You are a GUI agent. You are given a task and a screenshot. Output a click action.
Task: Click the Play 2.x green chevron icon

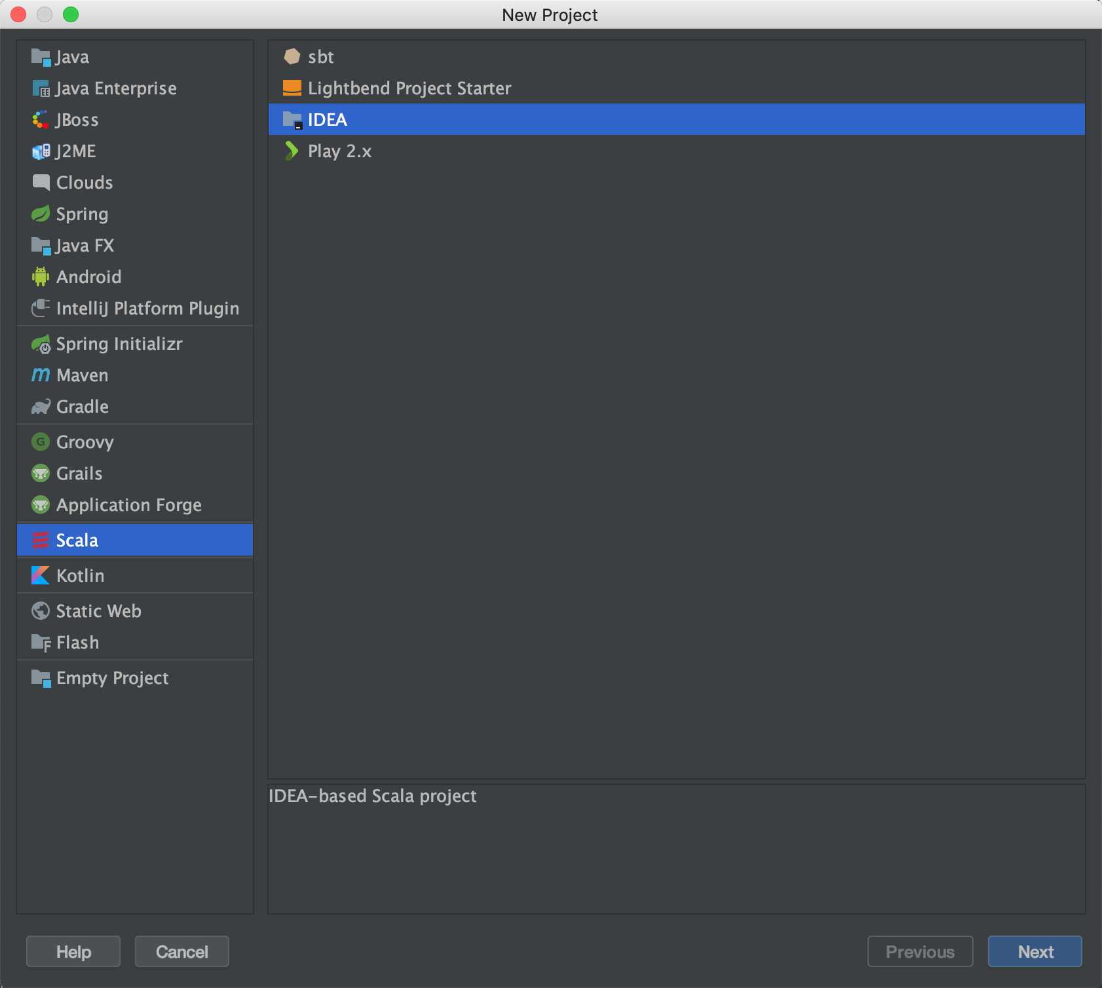pyautogui.click(x=292, y=151)
